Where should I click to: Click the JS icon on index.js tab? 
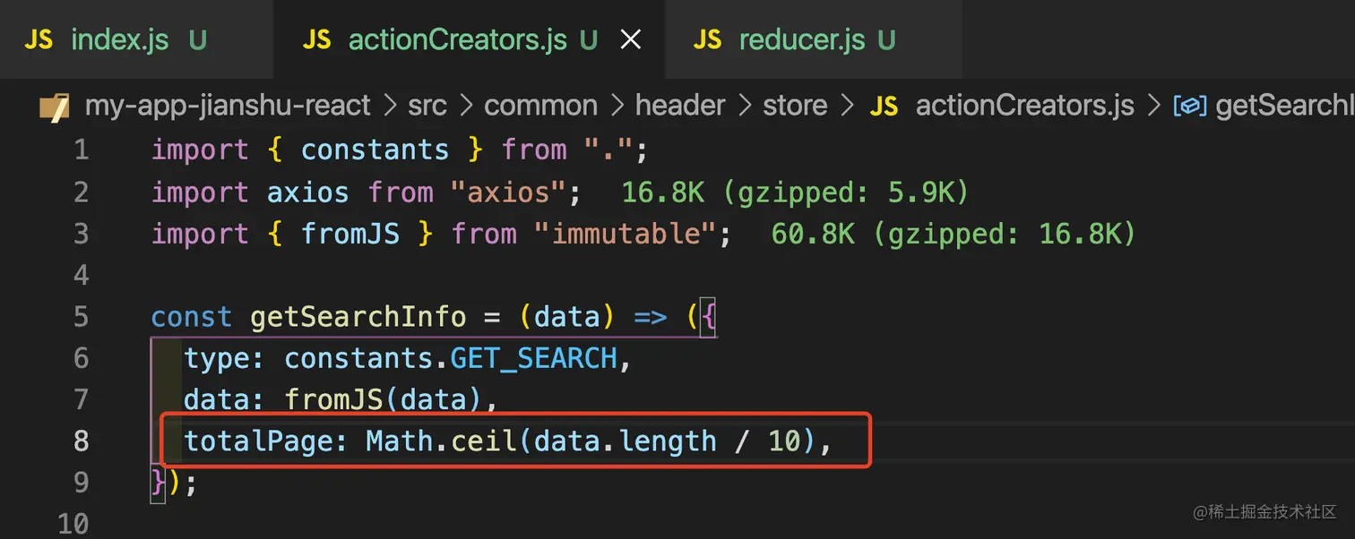tap(39, 40)
